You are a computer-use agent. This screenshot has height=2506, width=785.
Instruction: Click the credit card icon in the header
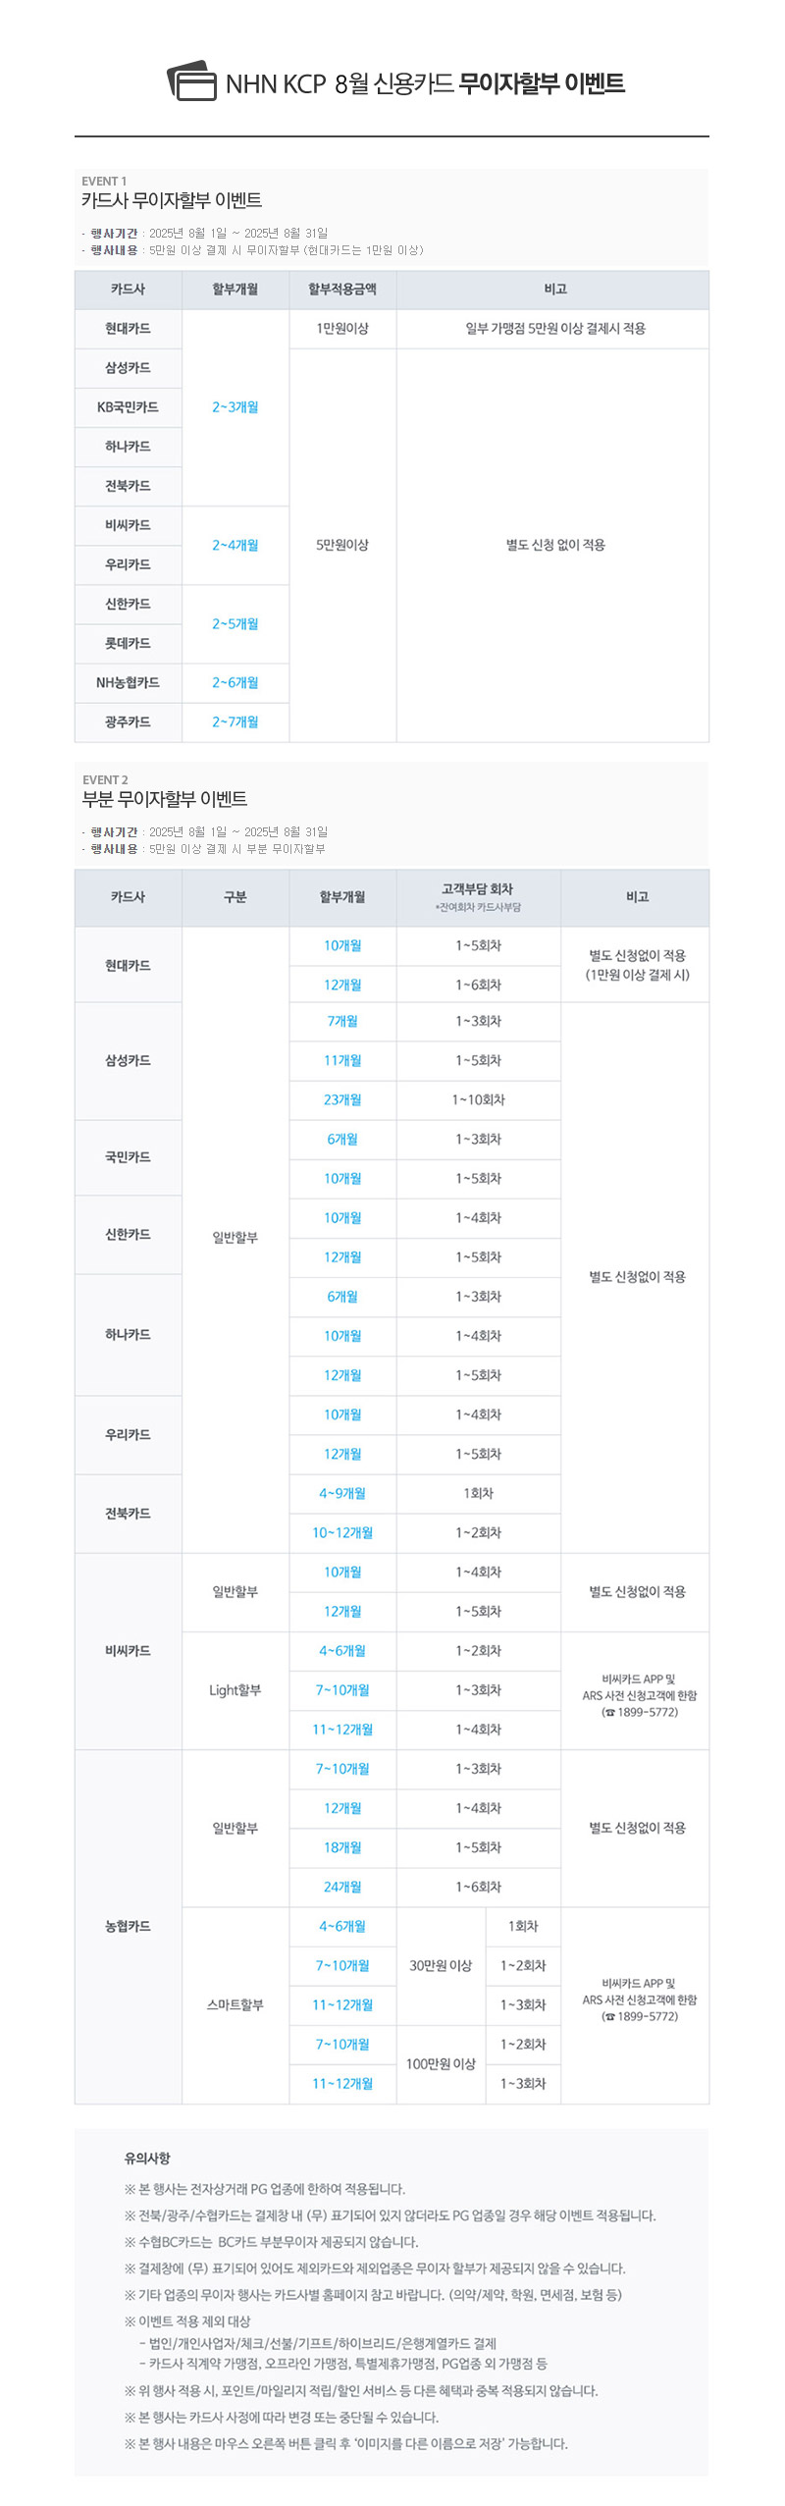(x=191, y=80)
